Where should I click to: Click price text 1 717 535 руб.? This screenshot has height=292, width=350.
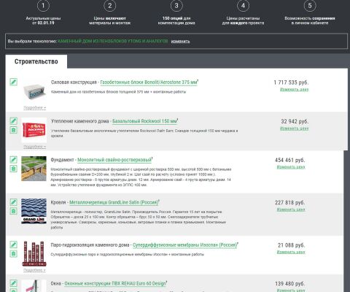(x=291, y=82)
